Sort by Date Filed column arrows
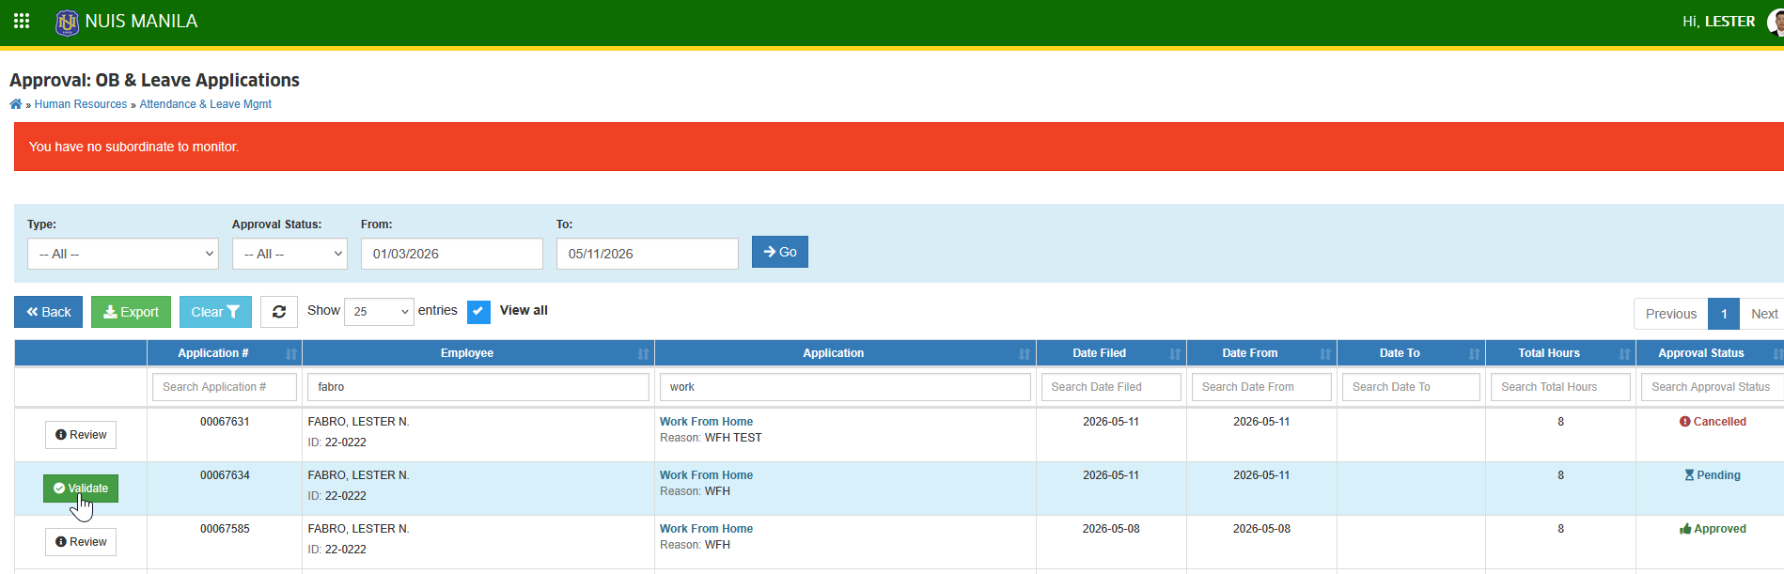 point(1175,353)
